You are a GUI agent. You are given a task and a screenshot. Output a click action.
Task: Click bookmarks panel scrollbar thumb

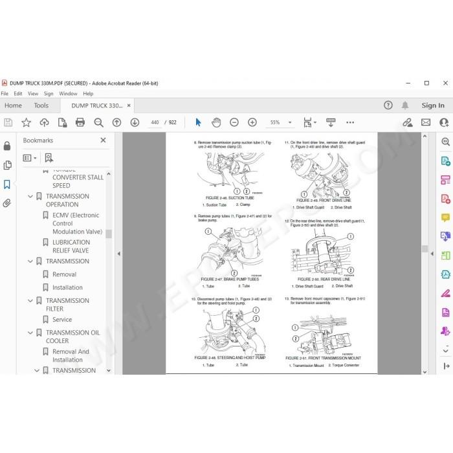[109, 234]
